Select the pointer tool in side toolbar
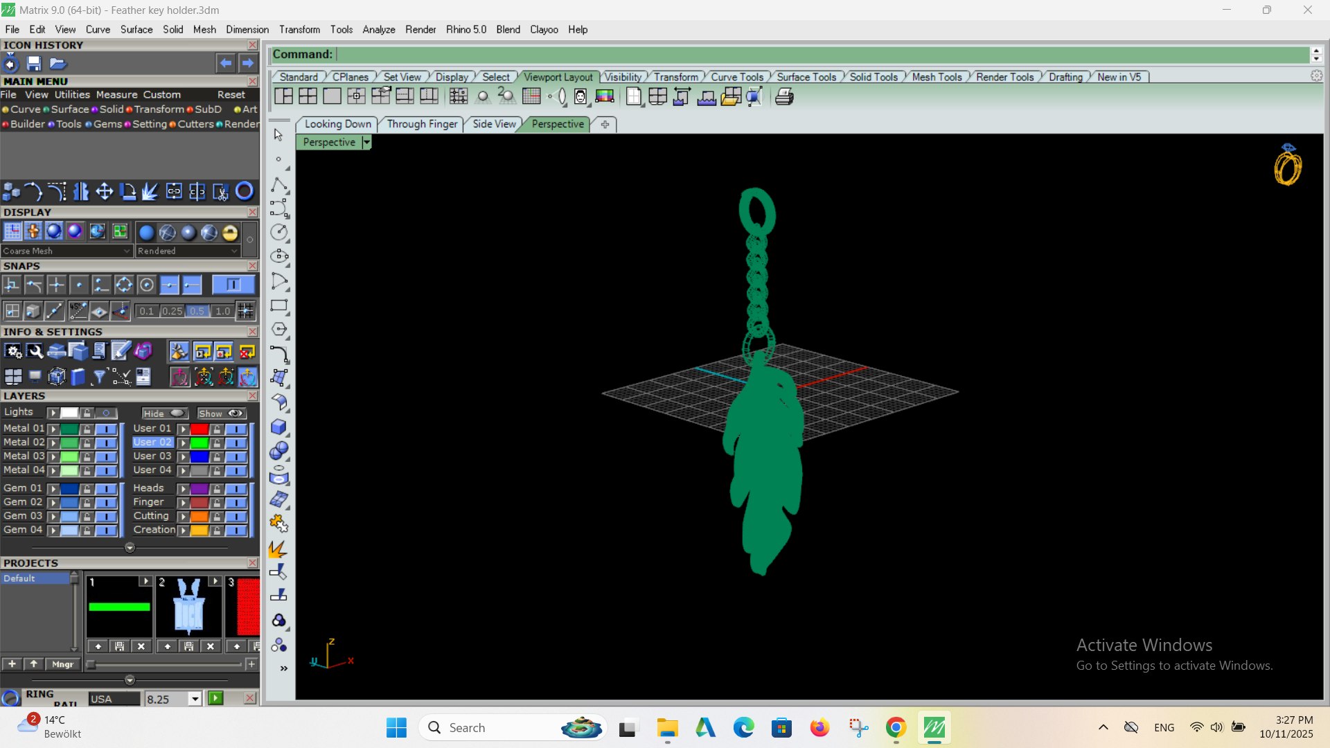Viewport: 1330px width, 748px height. (278, 135)
